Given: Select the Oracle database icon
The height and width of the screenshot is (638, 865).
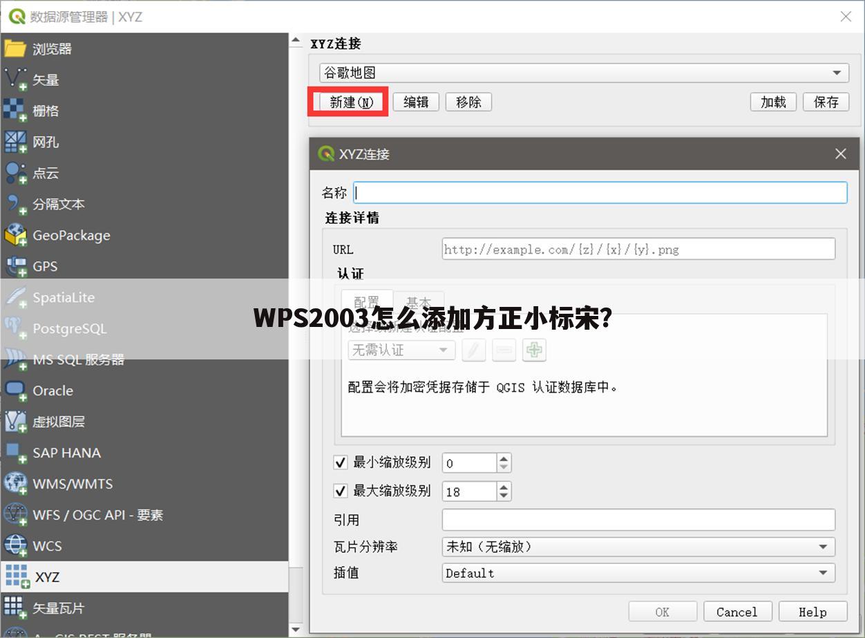Looking at the screenshot, I should 15,391.
